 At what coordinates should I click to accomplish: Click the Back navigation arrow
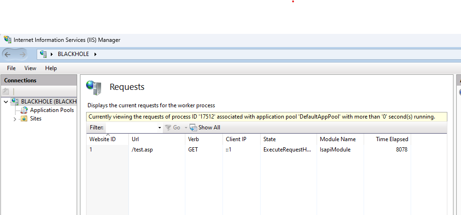click(x=8, y=55)
